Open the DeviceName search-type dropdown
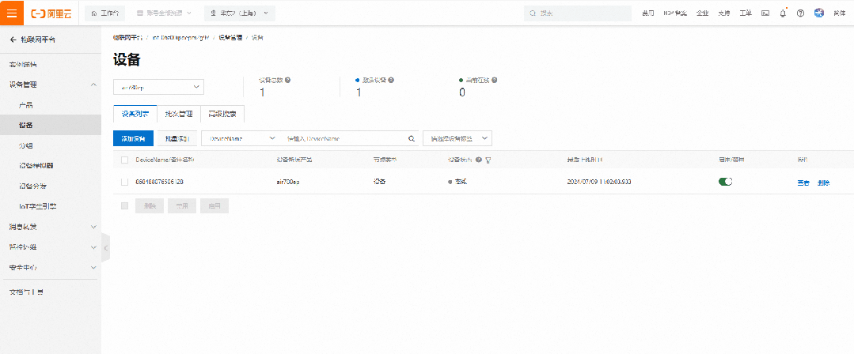 [242, 138]
